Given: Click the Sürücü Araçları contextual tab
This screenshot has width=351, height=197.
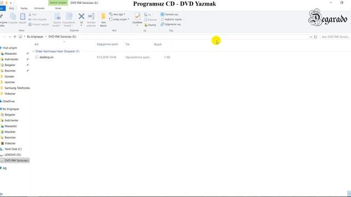Looking at the screenshot, I should point(58,3).
